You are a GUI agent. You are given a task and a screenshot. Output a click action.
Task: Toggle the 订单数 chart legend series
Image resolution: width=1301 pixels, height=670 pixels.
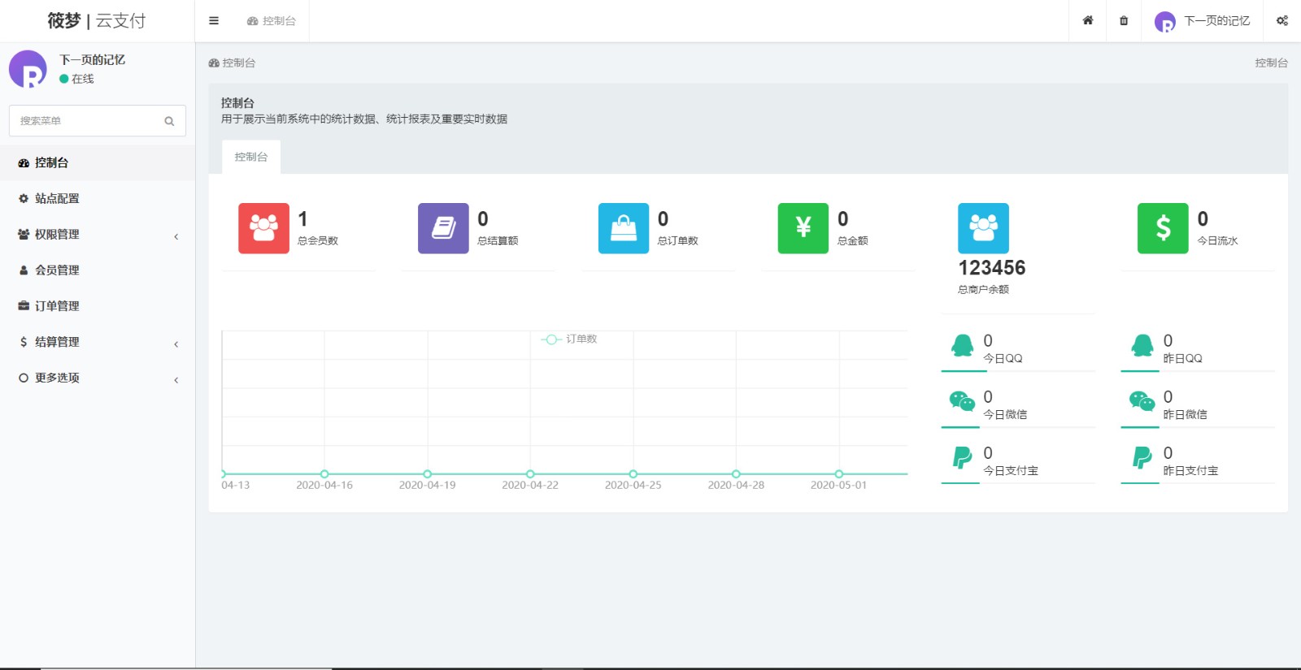click(x=570, y=339)
